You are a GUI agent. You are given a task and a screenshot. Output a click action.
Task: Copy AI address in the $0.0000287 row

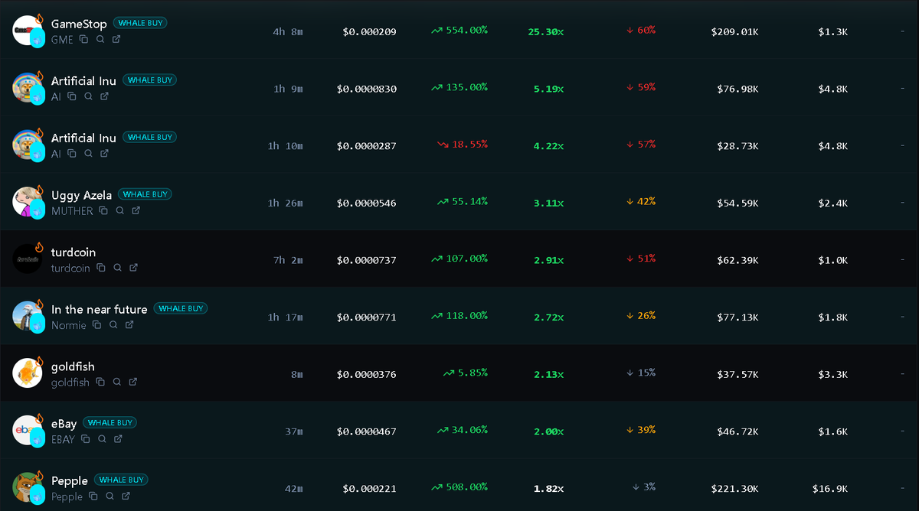coord(72,153)
